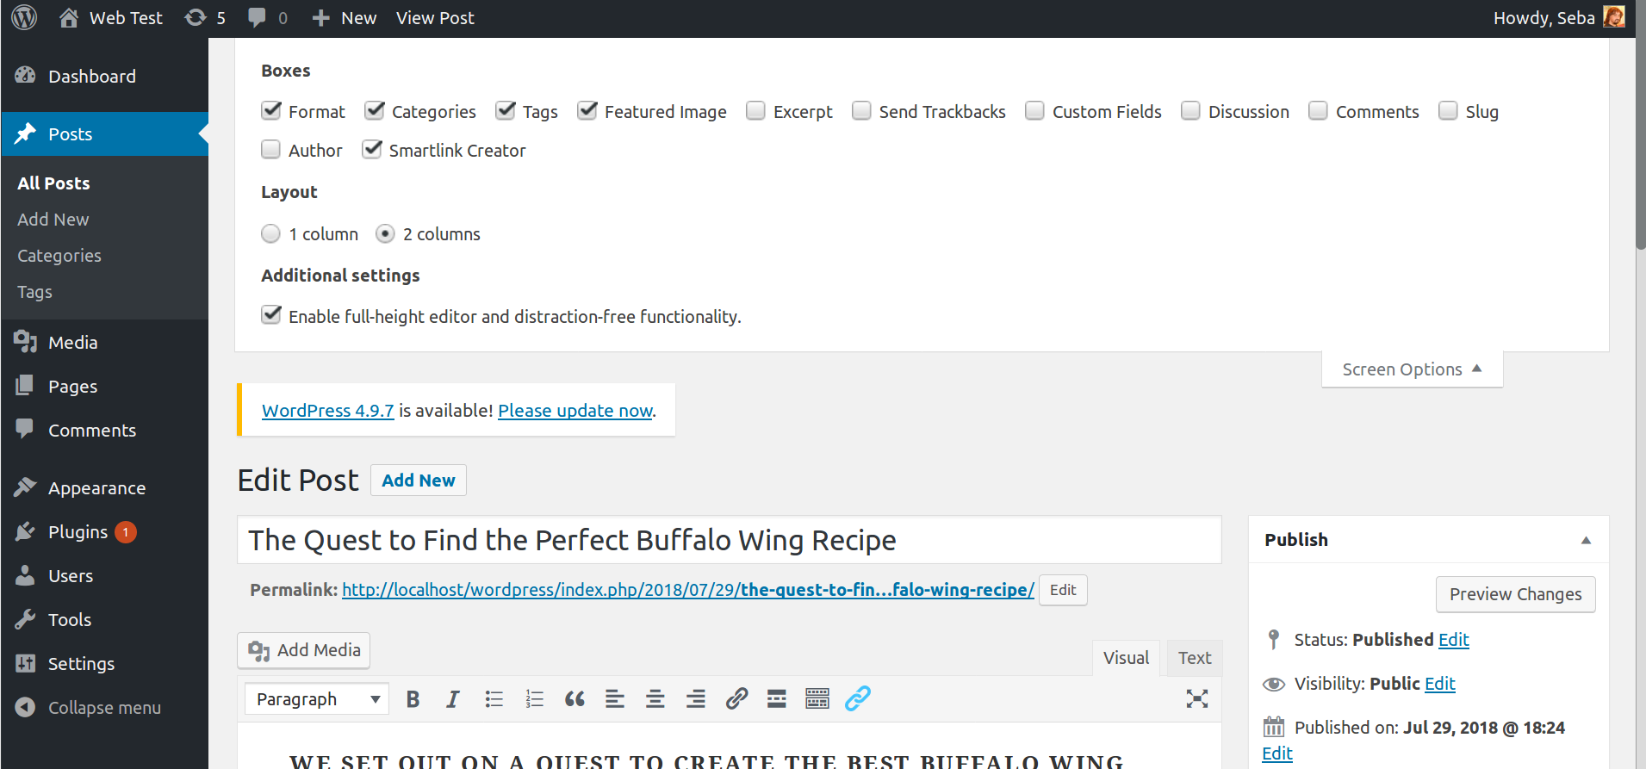Uncheck Smartlink Creator box option

coord(372,150)
